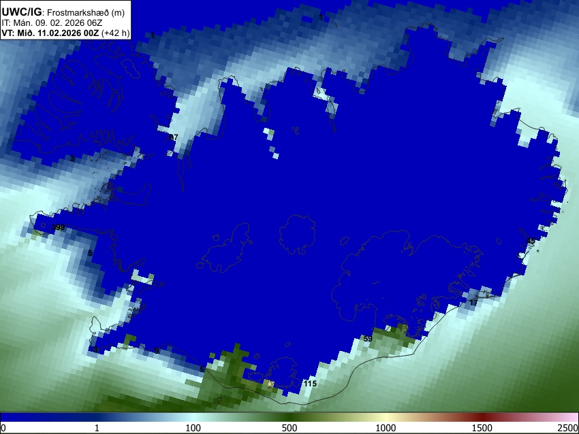Viewport: 579px width, 434px height.
Task: Select the initial time line 'IT: Mán. 09. 02. 2026 06Z'
Action: coord(52,23)
